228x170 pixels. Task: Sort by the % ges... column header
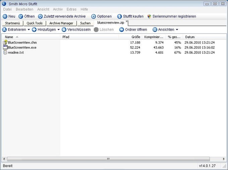(174, 37)
